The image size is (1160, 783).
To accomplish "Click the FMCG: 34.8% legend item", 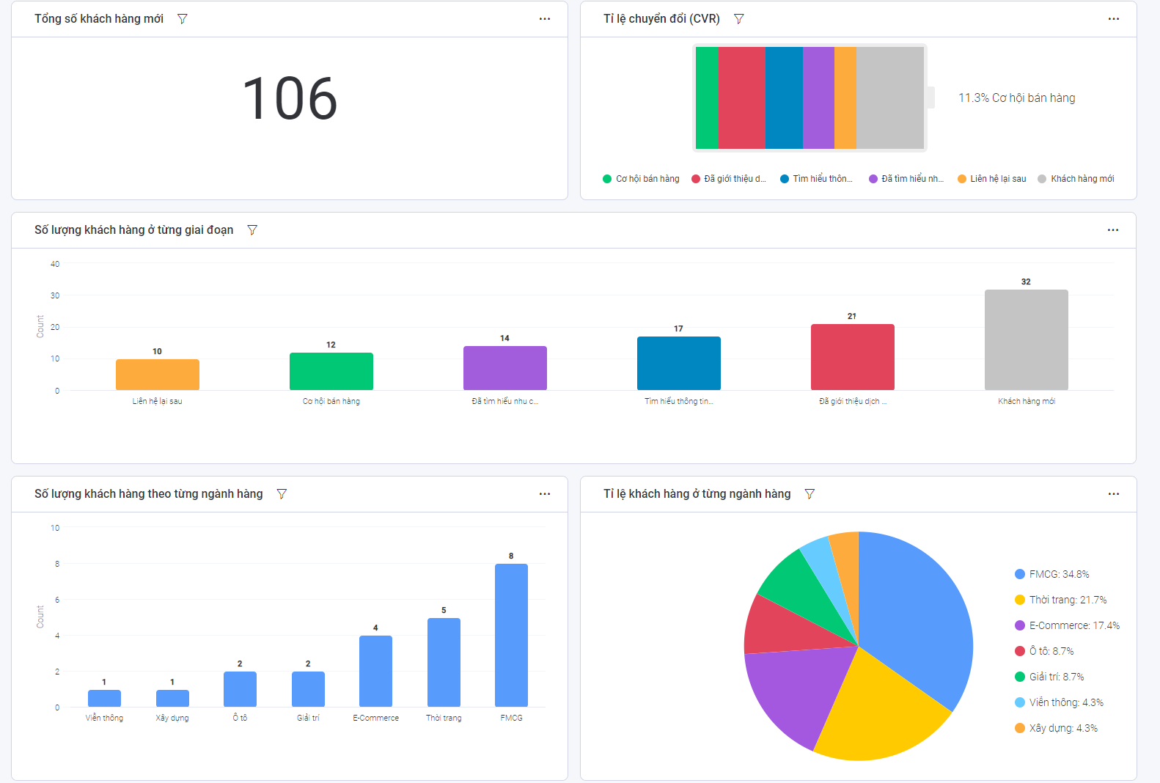I will click(x=1052, y=574).
